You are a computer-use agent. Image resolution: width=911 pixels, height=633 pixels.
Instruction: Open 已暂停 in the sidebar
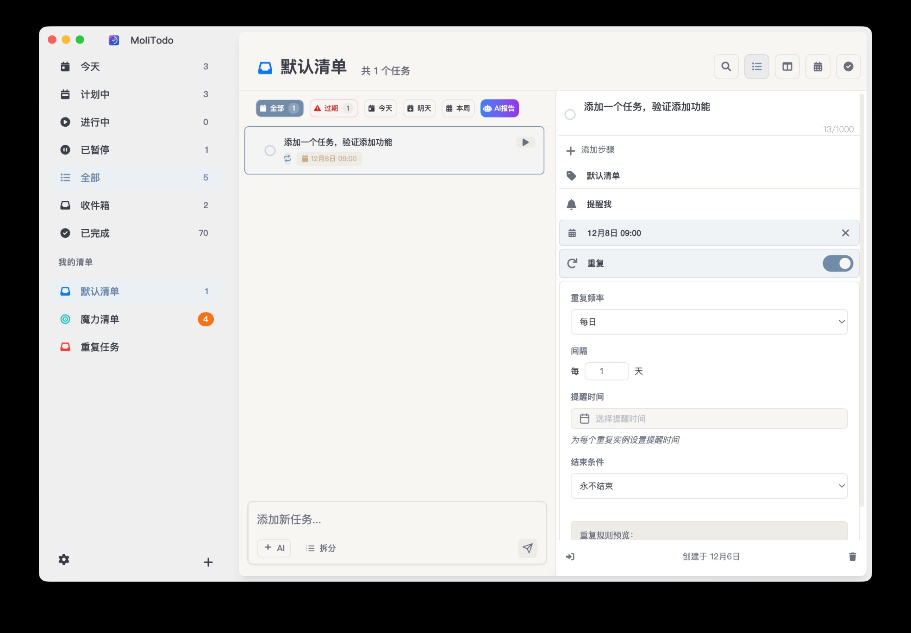[x=136, y=150]
